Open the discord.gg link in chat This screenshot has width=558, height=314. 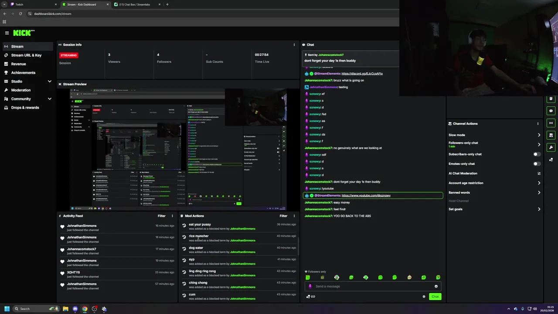[362, 74]
